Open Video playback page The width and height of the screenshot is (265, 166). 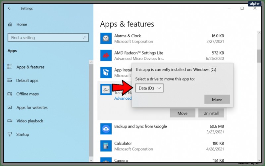30,121
